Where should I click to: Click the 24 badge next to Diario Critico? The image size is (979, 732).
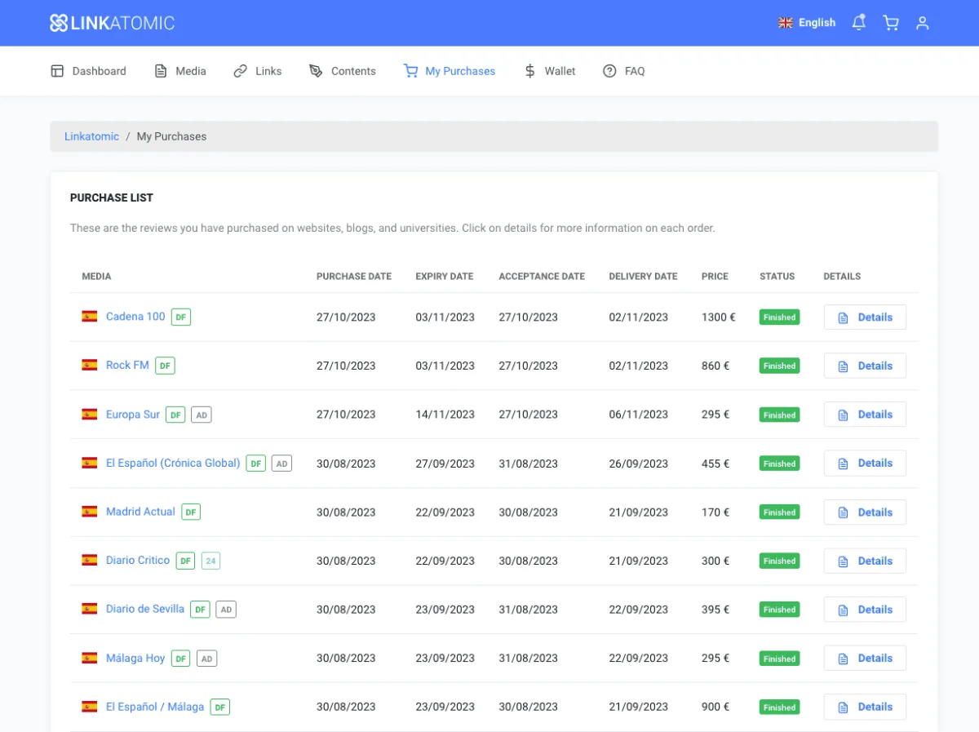(210, 561)
